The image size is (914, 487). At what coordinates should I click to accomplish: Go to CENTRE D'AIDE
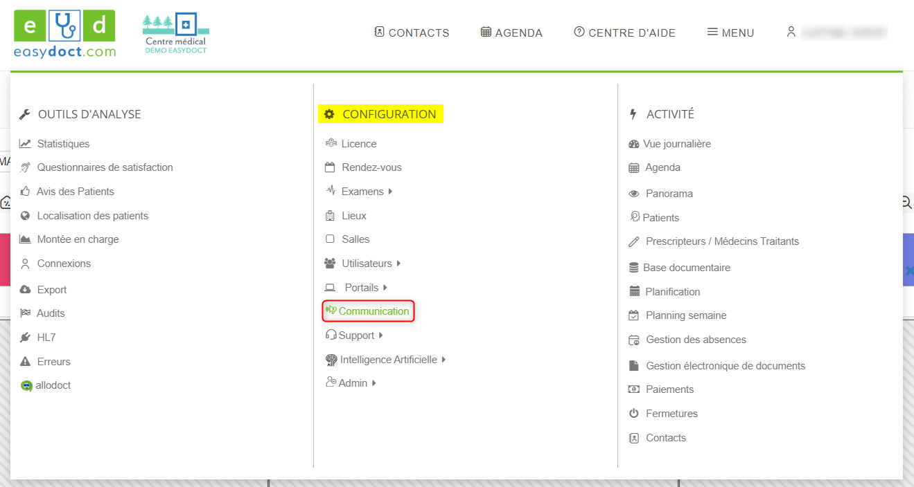coord(624,33)
